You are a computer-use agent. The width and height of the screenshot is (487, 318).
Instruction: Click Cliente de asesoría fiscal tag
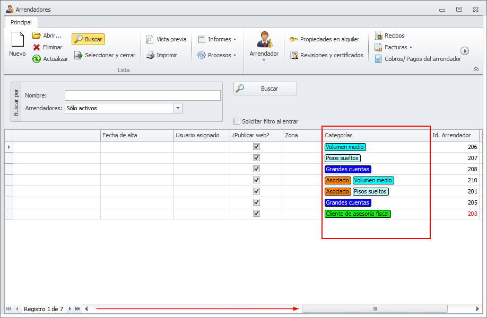click(358, 214)
